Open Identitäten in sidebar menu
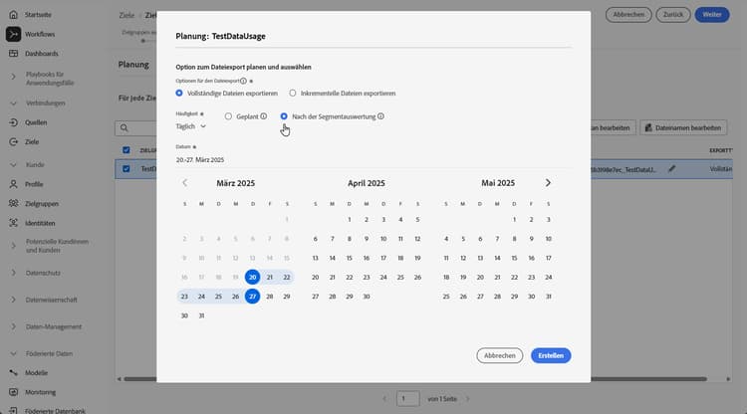This screenshot has width=747, height=414. click(x=40, y=223)
